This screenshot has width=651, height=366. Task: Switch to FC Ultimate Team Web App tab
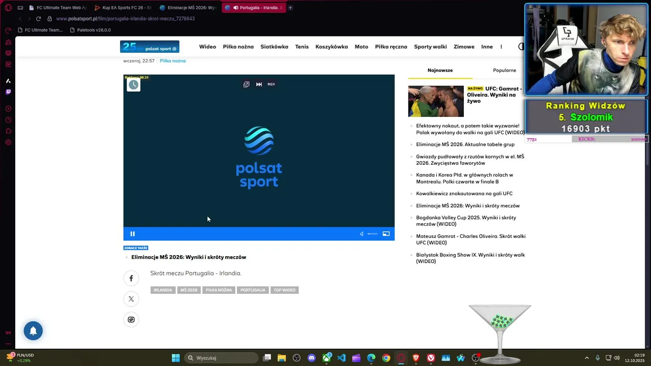57,8
